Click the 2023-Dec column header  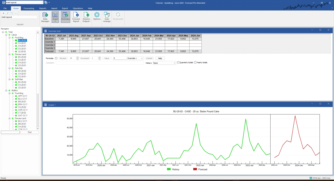tap(122, 36)
